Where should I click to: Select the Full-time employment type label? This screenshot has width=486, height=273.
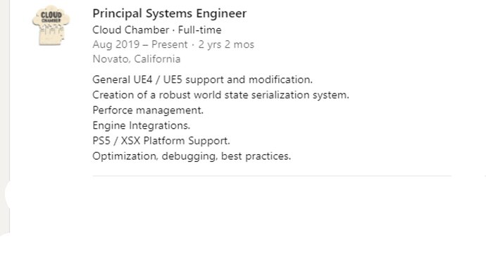tap(199, 30)
